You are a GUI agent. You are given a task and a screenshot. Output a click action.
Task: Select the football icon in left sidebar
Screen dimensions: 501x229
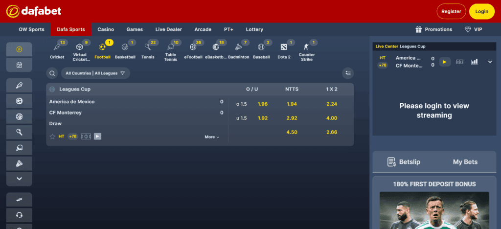19,101
